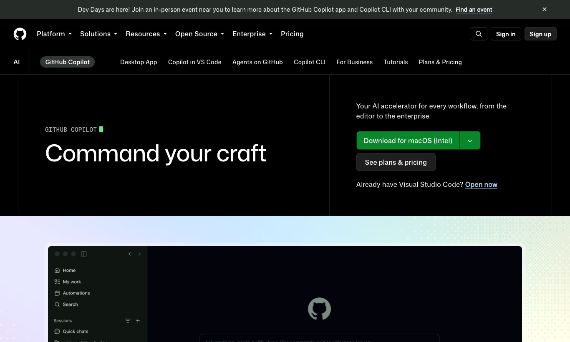This screenshot has width=570, height=342.
Task: Dismiss the Dev Days announcement banner
Action: [x=545, y=9]
